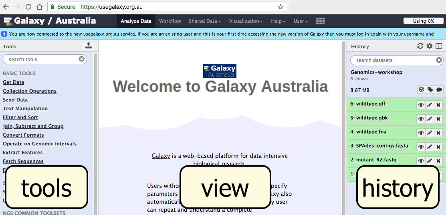Edit attributes of 4: wildtype.fna
This screenshot has width=446, height=215.
click(430, 132)
